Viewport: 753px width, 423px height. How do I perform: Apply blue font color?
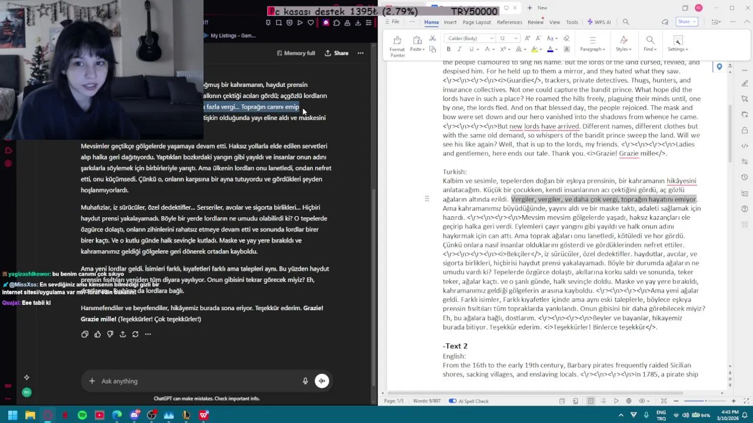pyautogui.click(x=550, y=49)
